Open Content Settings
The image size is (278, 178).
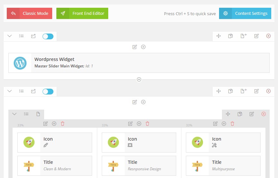245,14
